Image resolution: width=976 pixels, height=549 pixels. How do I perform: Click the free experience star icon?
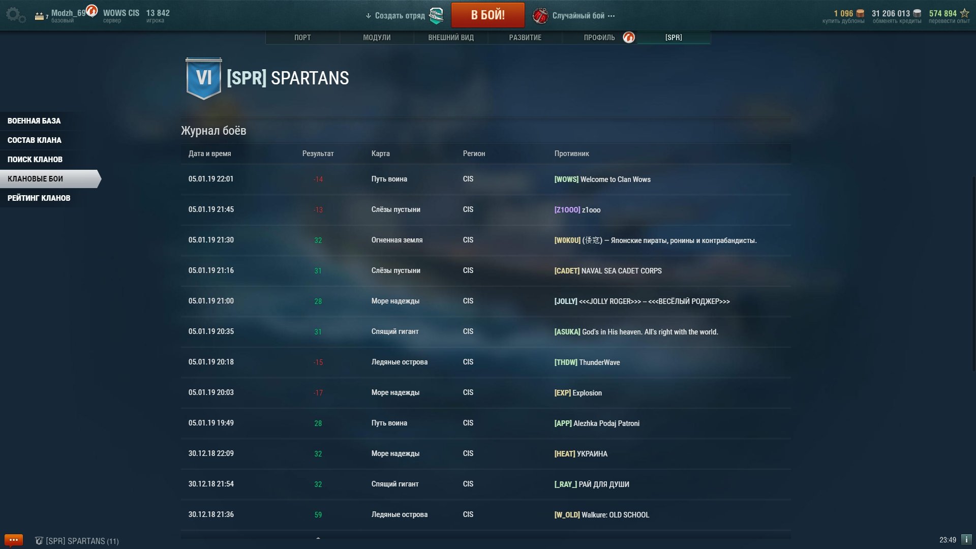tap(964, 13)
